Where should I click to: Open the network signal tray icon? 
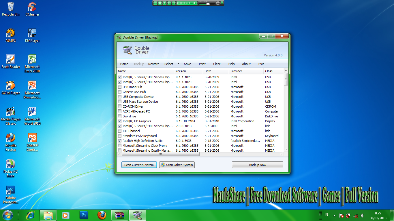tap(355, 215)
